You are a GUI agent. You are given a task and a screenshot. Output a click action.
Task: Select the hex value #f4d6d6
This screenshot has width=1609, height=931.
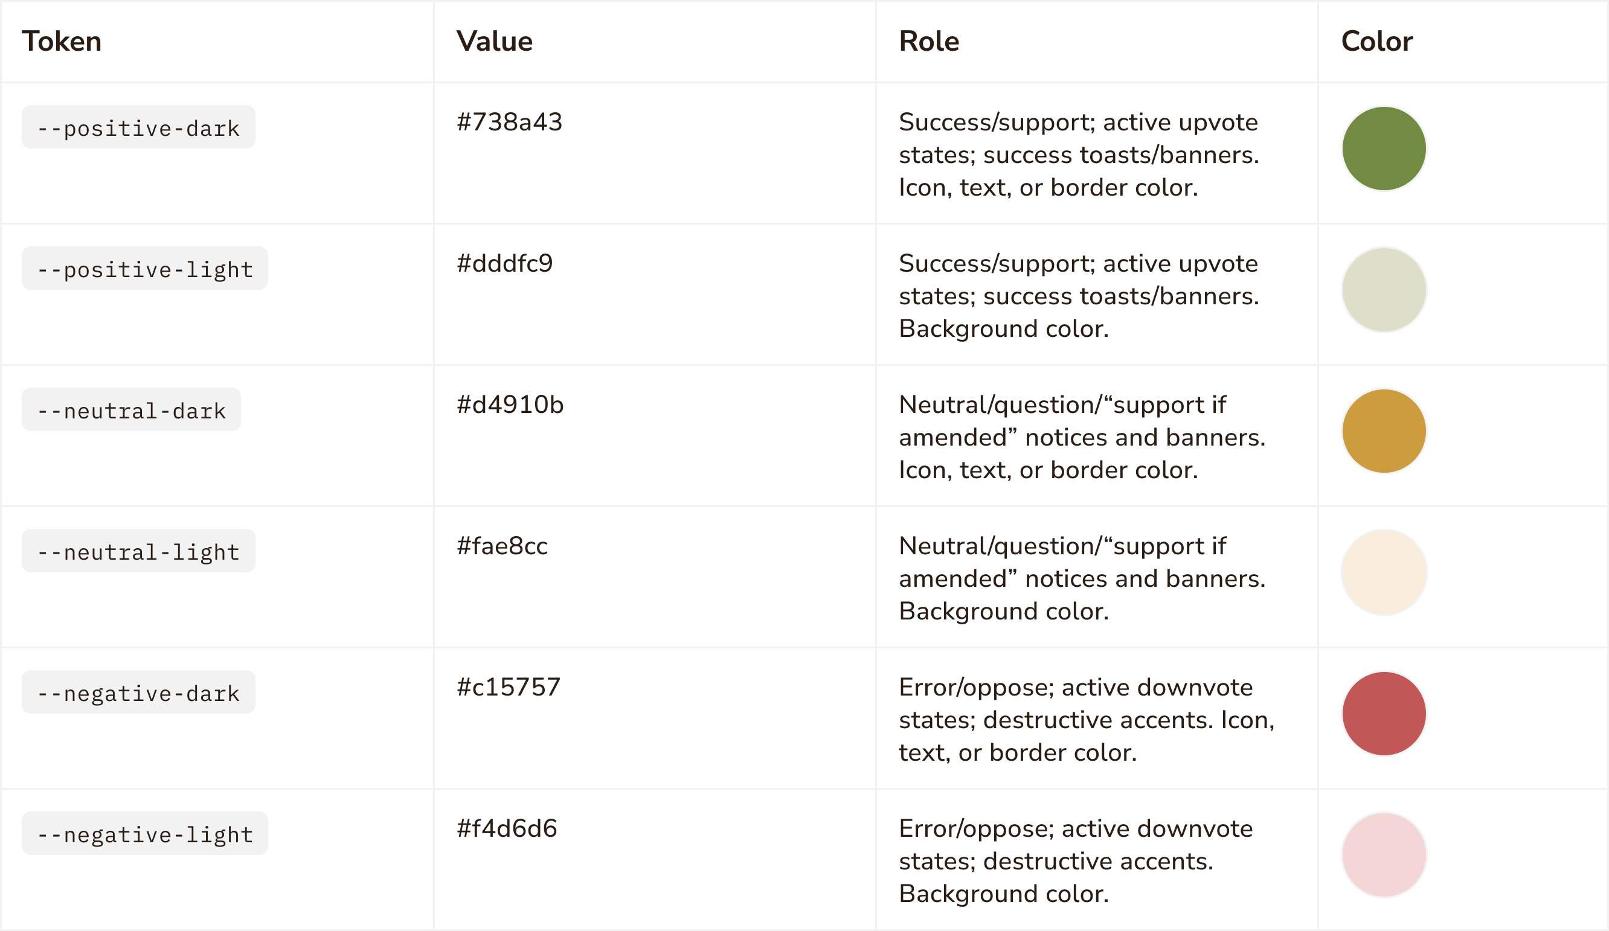pyautogui.click(x=507, y=828)
